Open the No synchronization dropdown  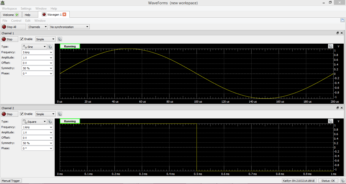(70, 27)
